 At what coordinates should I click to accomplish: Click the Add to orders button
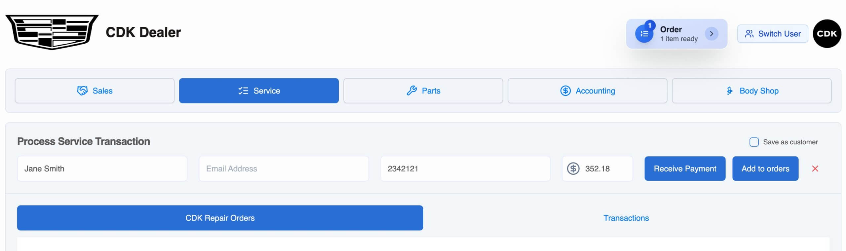(x=765, y=169)
